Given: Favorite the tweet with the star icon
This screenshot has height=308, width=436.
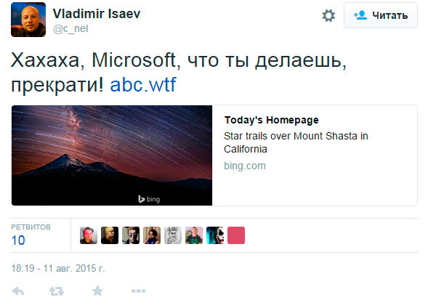Looking at the screenshot, I should (97, 291).
